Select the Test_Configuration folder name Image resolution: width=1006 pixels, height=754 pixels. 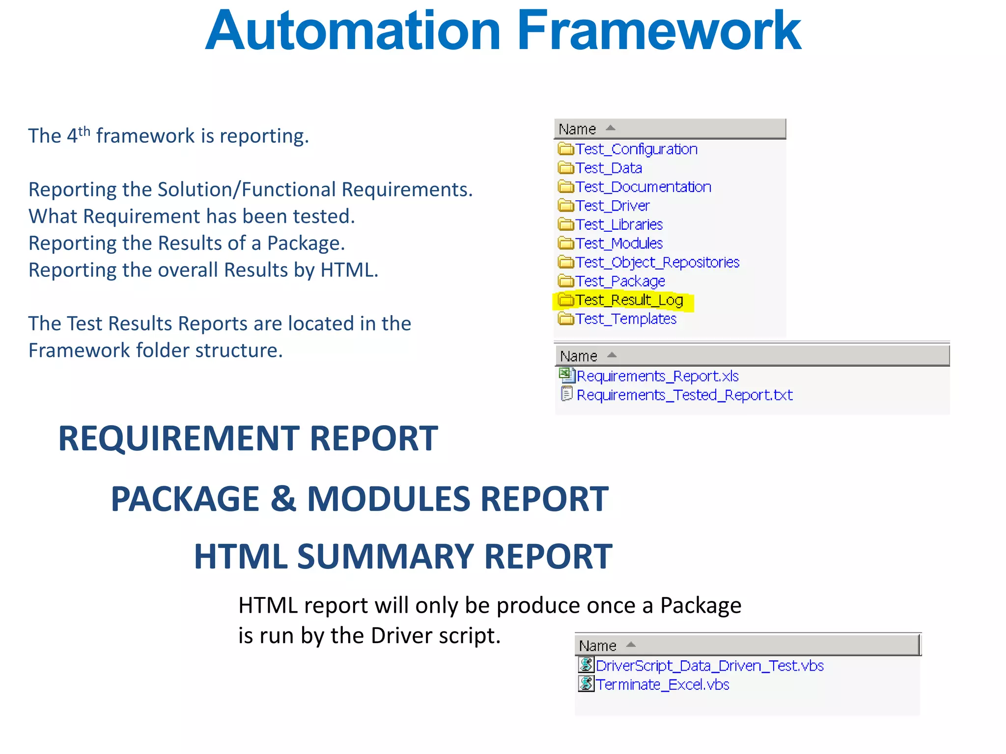636,149
